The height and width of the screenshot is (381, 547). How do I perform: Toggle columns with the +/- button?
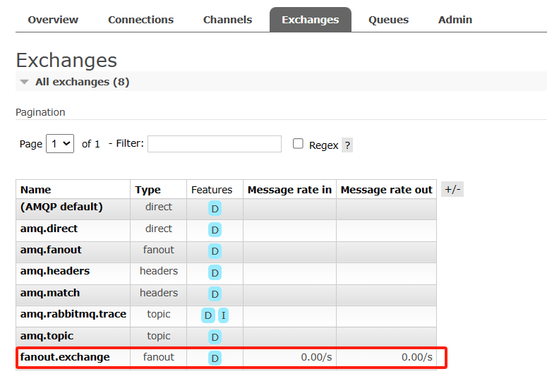pyautogui.click(x=452, y=189)
